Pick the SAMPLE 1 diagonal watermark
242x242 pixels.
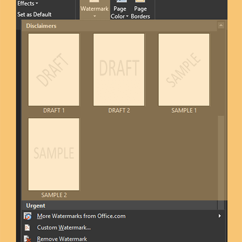[x=184, y=70]
